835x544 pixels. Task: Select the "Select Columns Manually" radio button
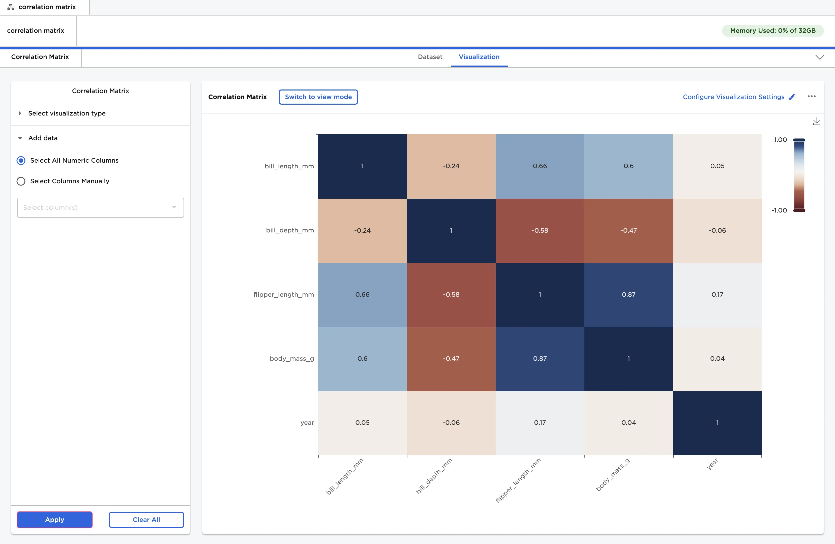pos(21,181)
